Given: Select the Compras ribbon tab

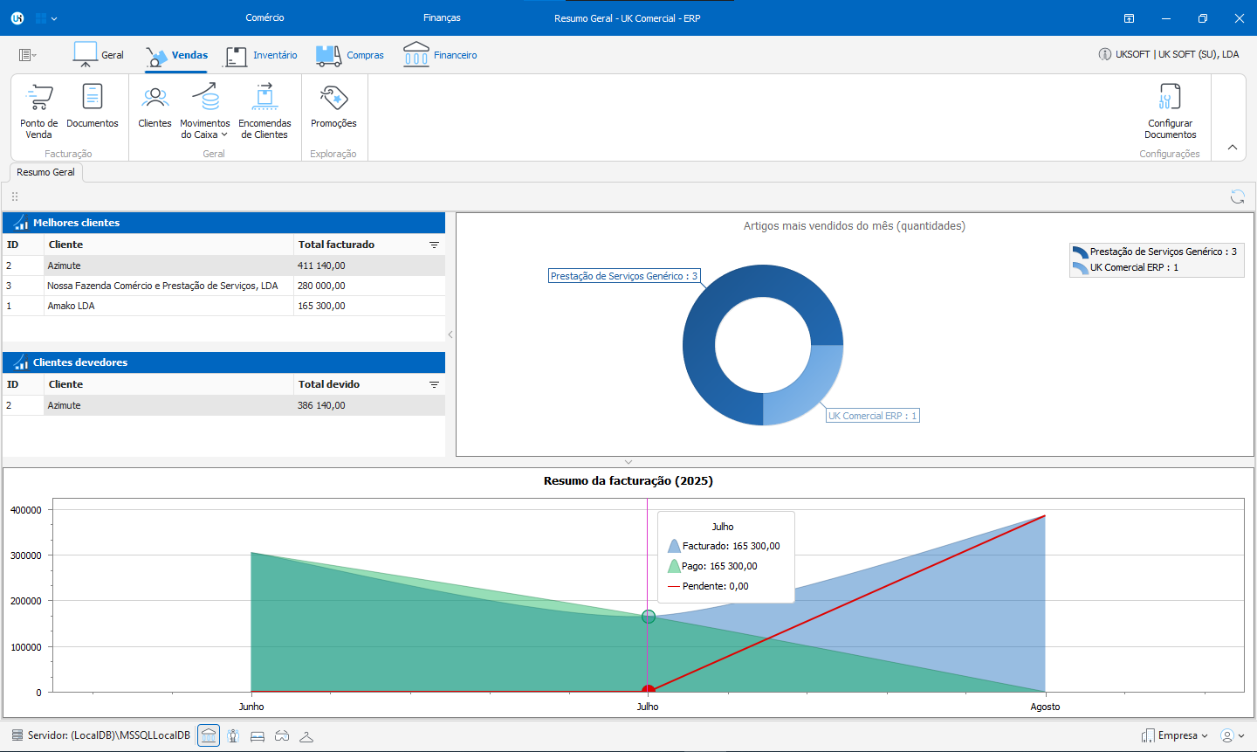Looking at the screenshot, I should coord(350,55).
